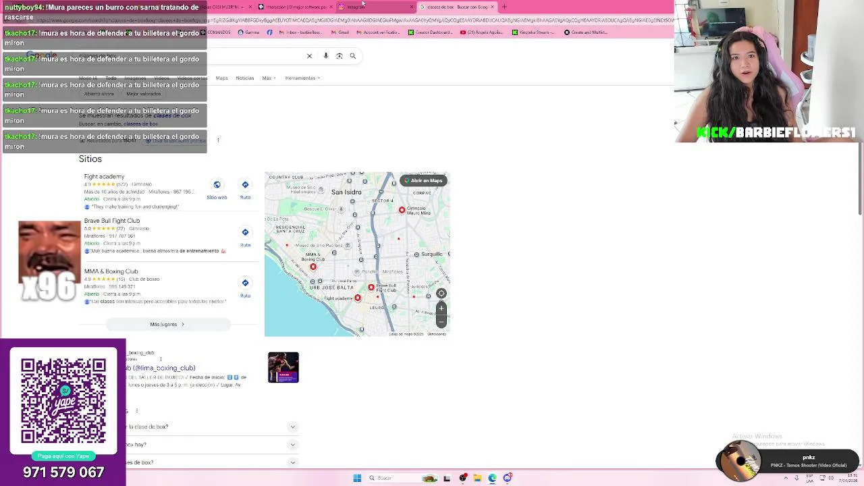Open the @lima_boxing_club result link

point(162,369)
